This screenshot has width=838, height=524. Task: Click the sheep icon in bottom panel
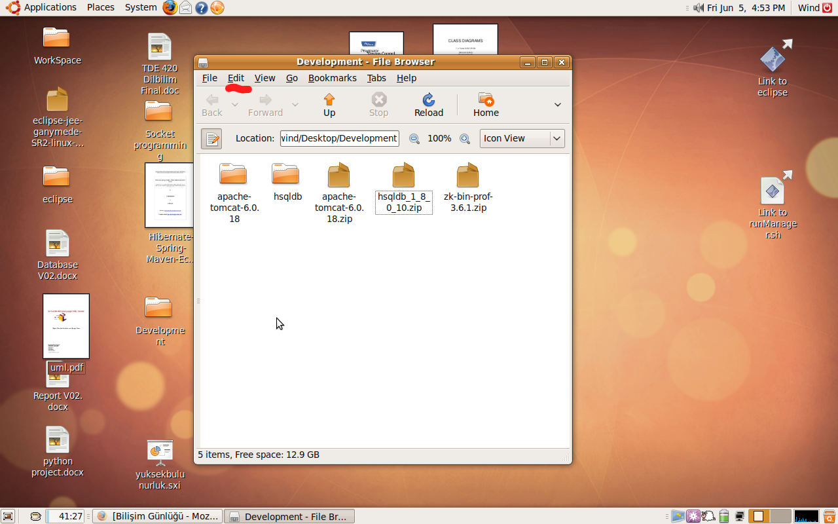pos(708,516)
